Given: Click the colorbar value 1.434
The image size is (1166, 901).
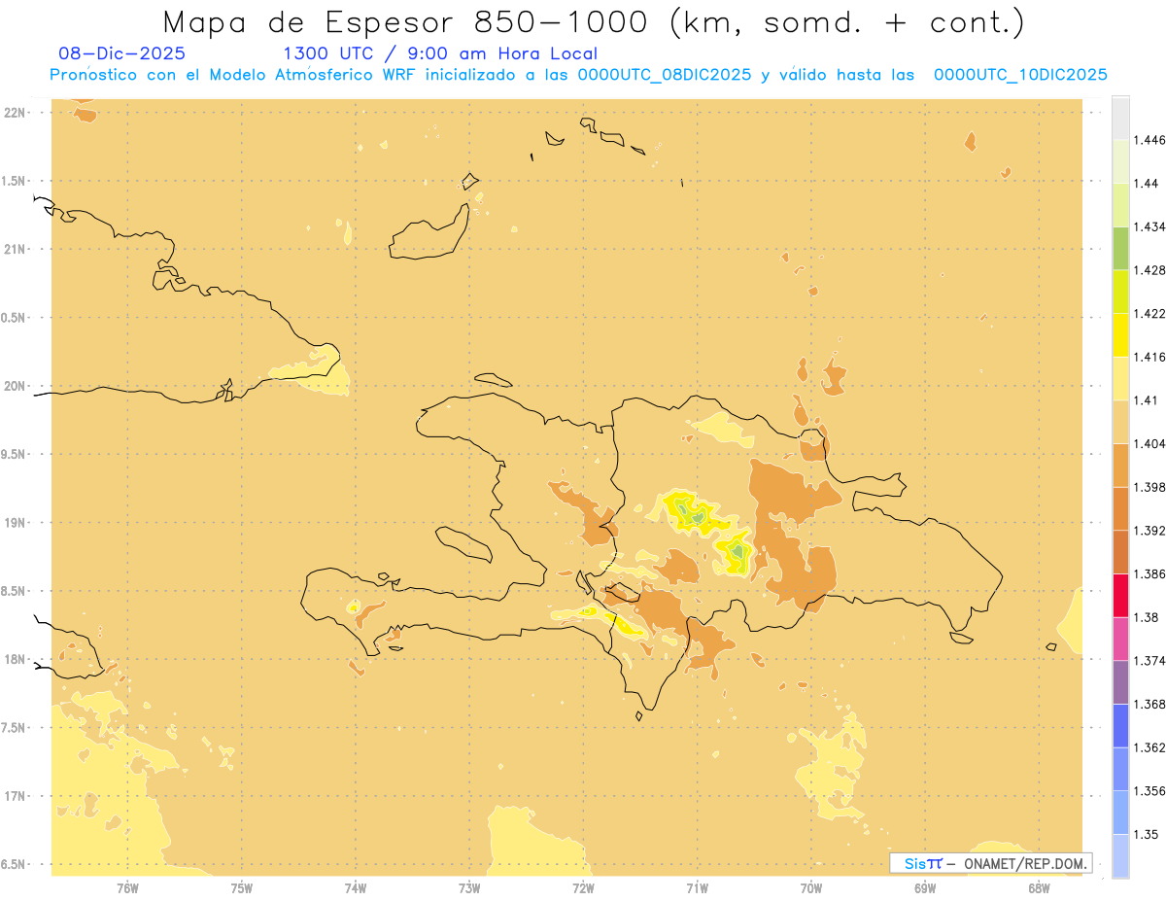Looking at the screenshot, I should point(1149,226).
